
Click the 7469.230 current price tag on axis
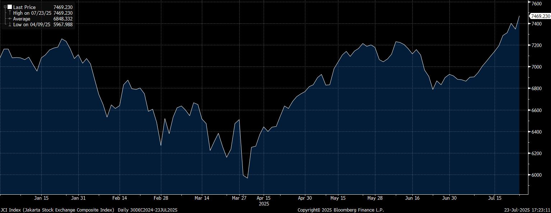pos(540,16)
